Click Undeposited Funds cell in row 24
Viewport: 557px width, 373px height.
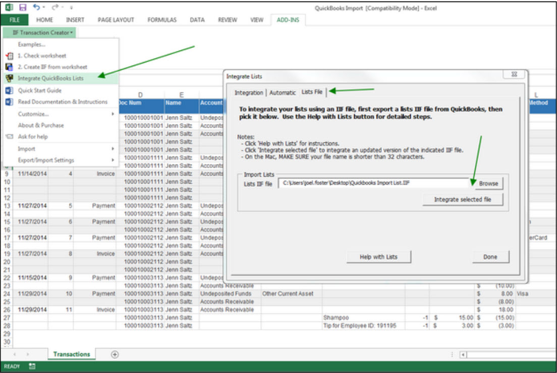pos(230,294)
